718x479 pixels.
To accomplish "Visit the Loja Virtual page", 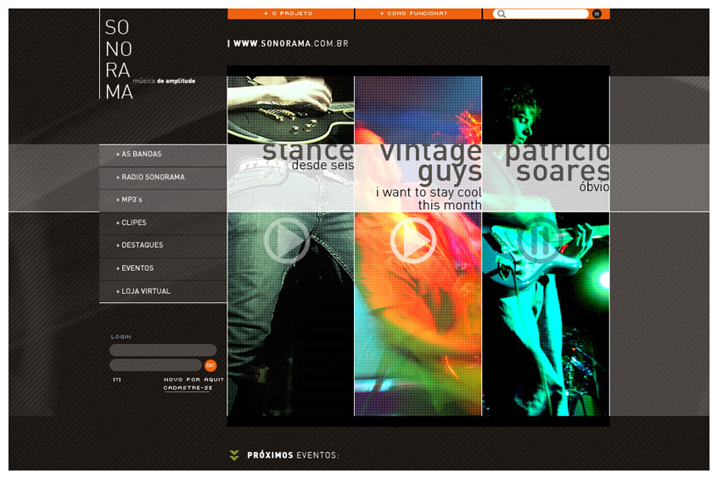I will pos(163,291).
